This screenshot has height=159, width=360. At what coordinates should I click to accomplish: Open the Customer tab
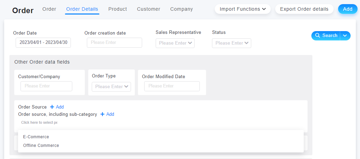pyautogui.click(x=148, y=9)
